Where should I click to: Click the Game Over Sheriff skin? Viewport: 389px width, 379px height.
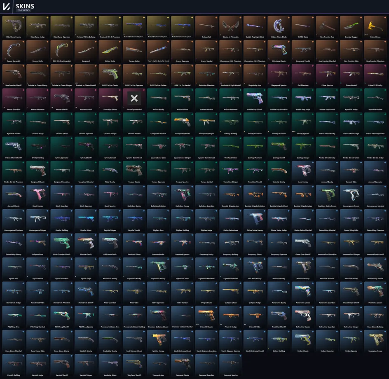pos(303,245)
